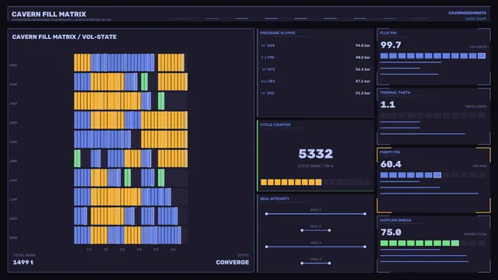Screen dimensions: 498x280
Task: Click the green cell in second matrix row
Action: point(144,82)
